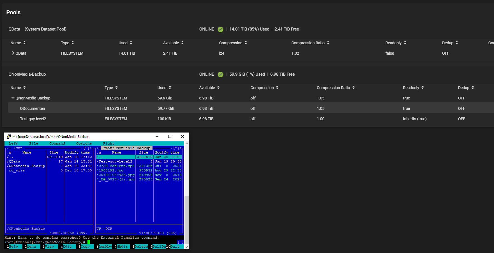Click the terminal scrollbar up arrow
Viewport: 494px width, 253px height.
pos(186,143)
